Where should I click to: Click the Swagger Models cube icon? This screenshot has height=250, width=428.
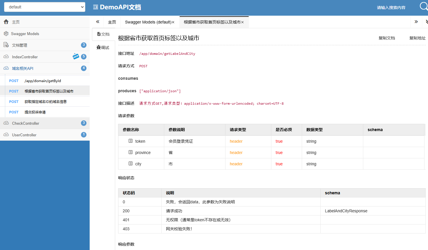click(x=6, y=34)
